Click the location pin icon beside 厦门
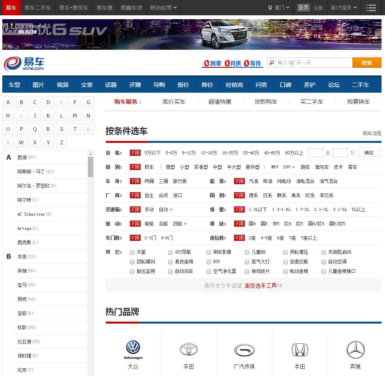385x376 pixels. 270,8
